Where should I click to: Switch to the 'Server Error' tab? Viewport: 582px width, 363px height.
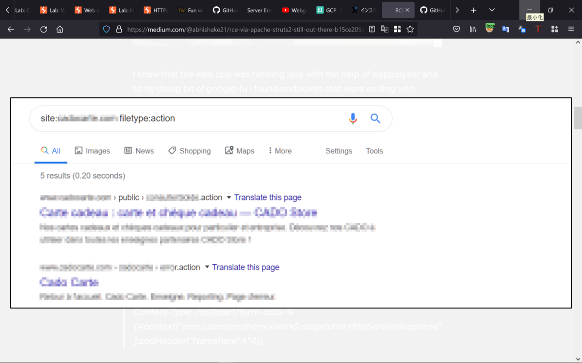[259, 10]
